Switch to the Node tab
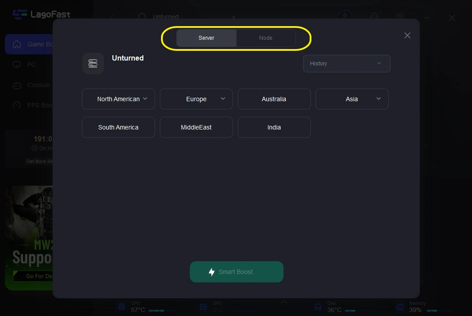472x316 pixels. tap(266, 38)
